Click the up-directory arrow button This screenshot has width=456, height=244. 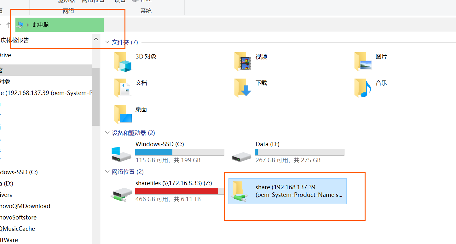coord(9,25)
